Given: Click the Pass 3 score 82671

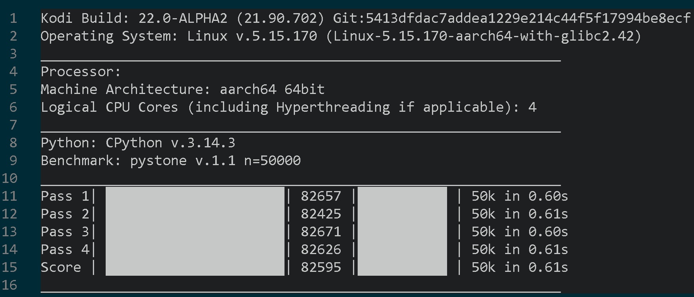Looking at the screenshot, I should (321, 232).
